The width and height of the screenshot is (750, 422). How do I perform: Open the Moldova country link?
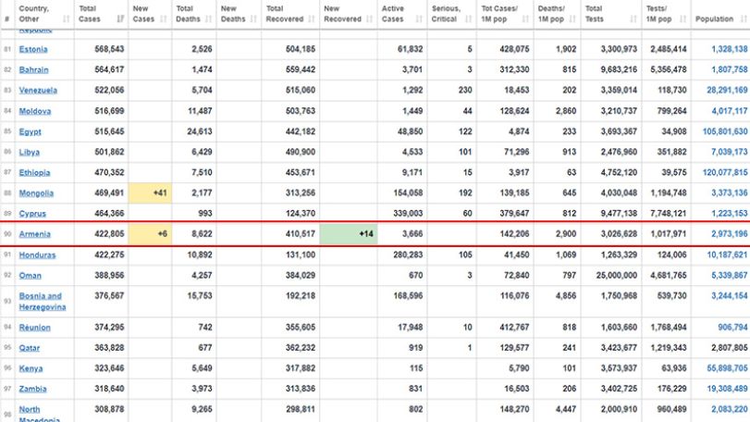pyautogui.click(x=35, y=111)
